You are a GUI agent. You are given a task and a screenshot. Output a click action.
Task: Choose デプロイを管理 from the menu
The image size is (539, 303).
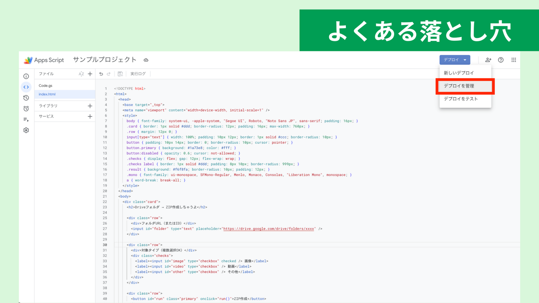(465, 86)
